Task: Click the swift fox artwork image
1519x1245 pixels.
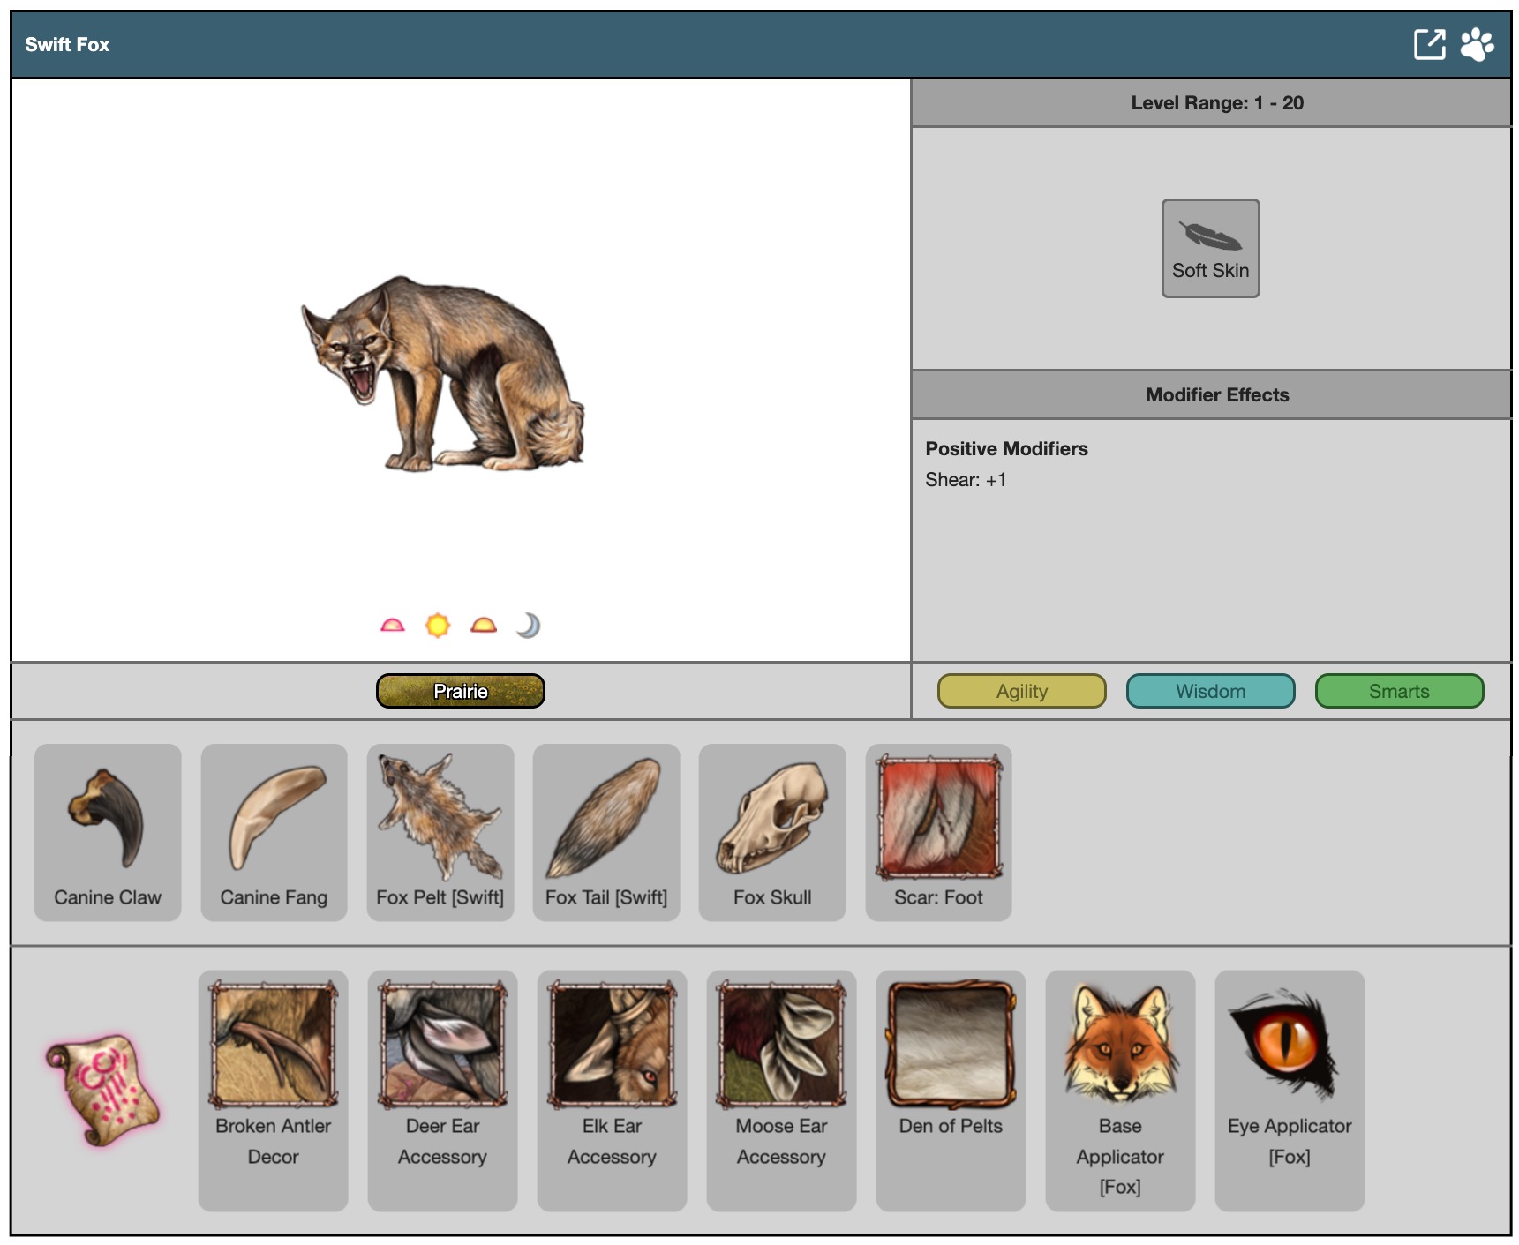Action: (443, 374)
